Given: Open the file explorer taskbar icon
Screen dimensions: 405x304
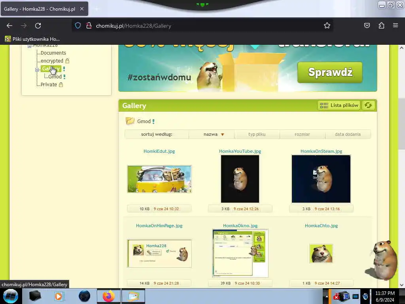Looking at the screenshot, I should coord(133,296).
